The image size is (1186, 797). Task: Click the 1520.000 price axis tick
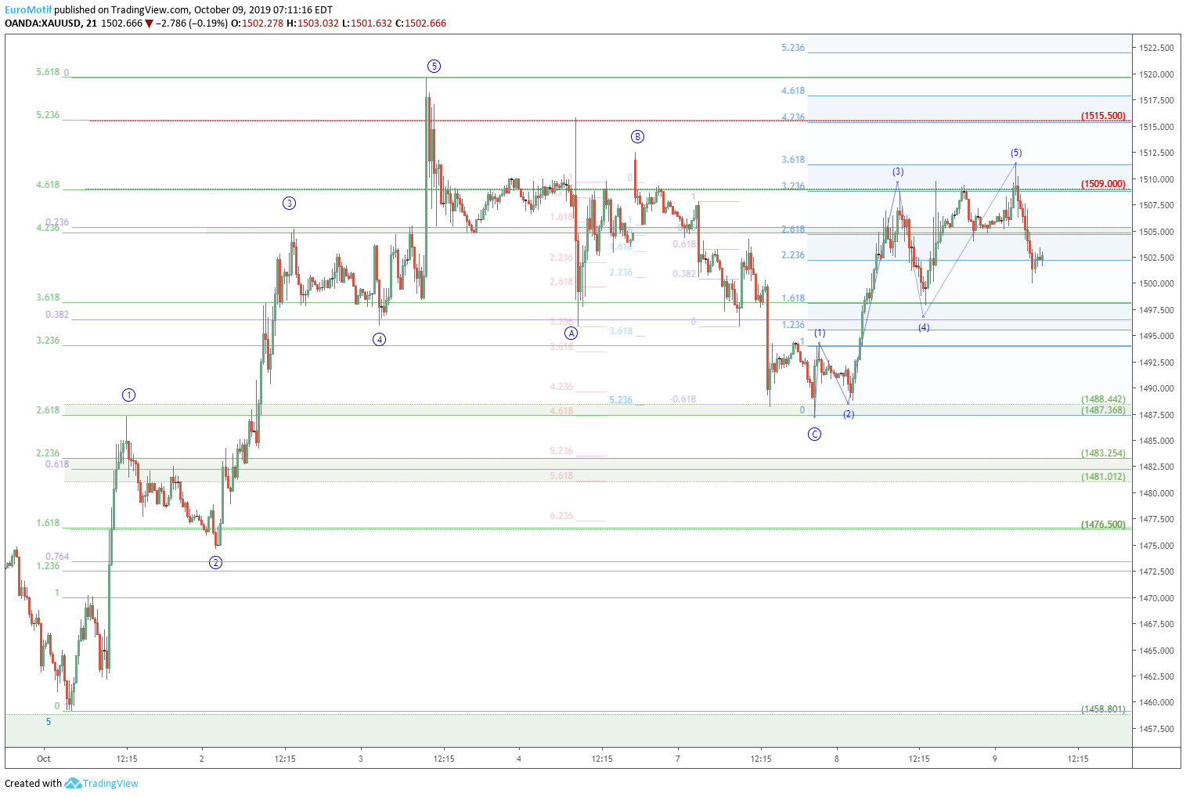point(1157,74)
